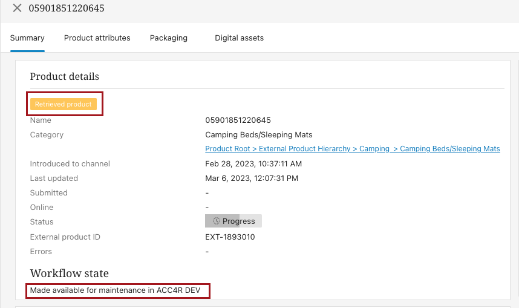Click the Product details heading
The height and width of the screenshot is (308, 519).
[64, 76]
